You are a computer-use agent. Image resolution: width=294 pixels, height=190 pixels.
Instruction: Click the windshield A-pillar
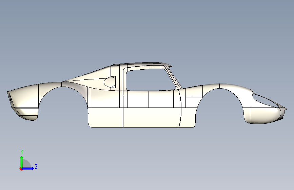(174, 78)
